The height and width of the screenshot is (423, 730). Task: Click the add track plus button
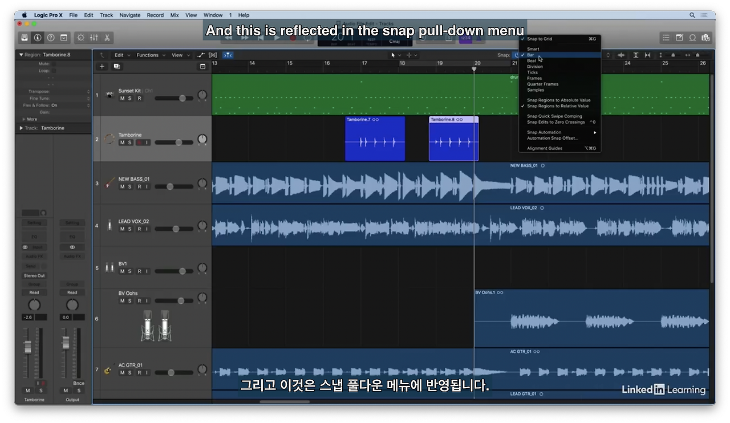point(102,66)
